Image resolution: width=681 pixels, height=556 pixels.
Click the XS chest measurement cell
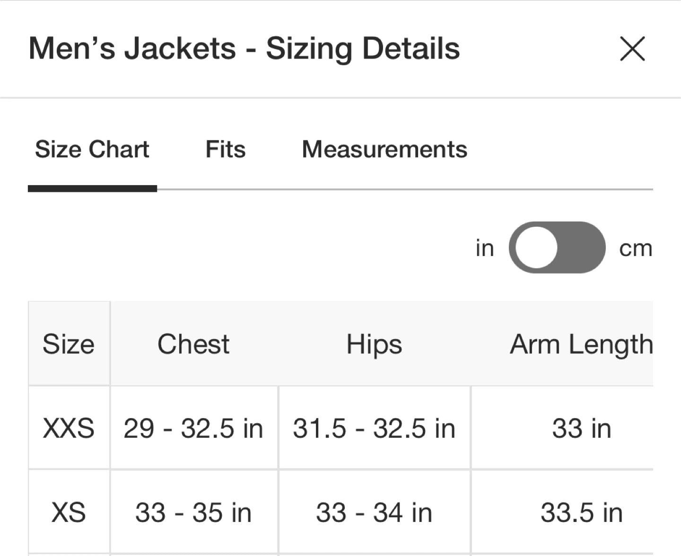pos(193,513)
